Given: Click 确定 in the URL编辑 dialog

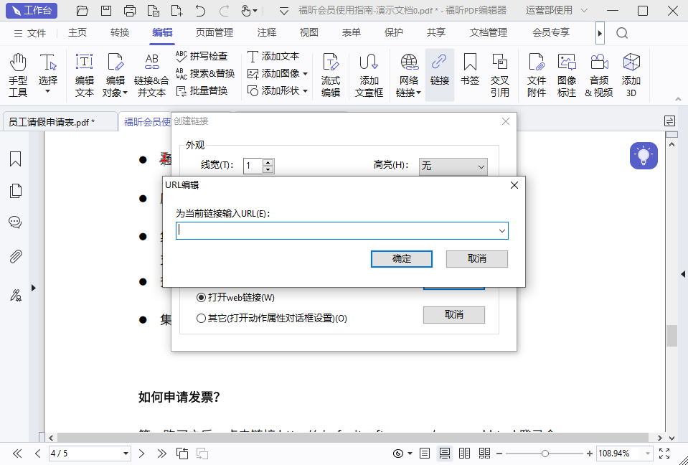Looking at the screenshot, I should 402,258.
